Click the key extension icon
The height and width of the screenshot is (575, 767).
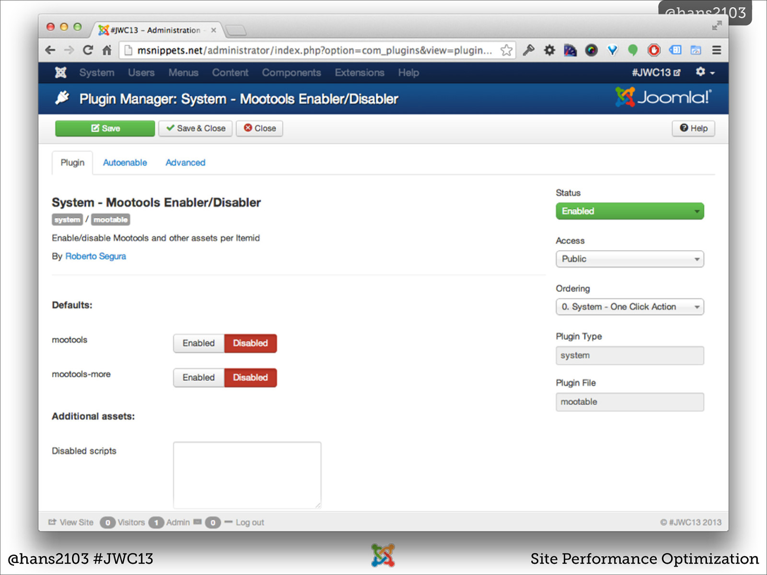pyautogui.click(x=529, y=50)
